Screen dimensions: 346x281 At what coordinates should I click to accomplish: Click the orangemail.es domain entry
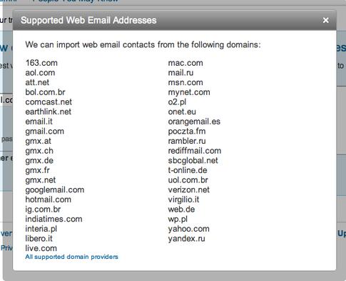tap(194, 122)
